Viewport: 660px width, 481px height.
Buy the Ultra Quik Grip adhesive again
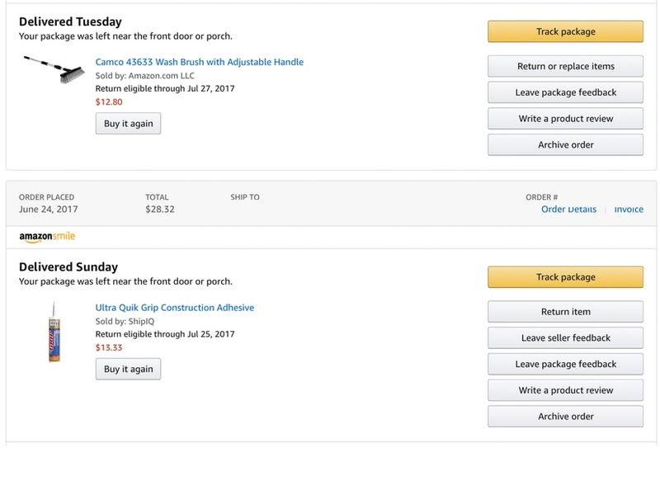[x=128, y=369]
